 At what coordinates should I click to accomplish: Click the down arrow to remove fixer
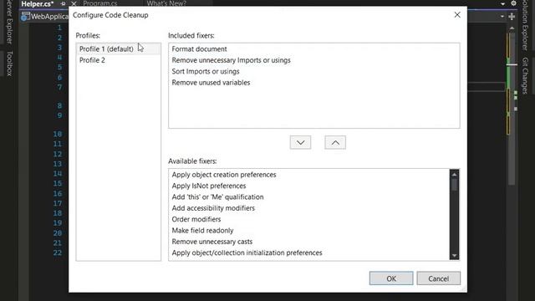tap(300, 142)
